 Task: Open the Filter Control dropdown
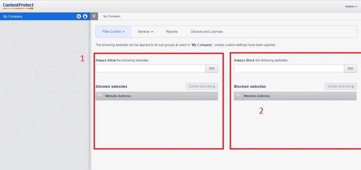pyautogui.click(x=113, y=32)
